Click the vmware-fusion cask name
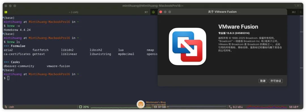306x112 pixels. click(58, 66)
